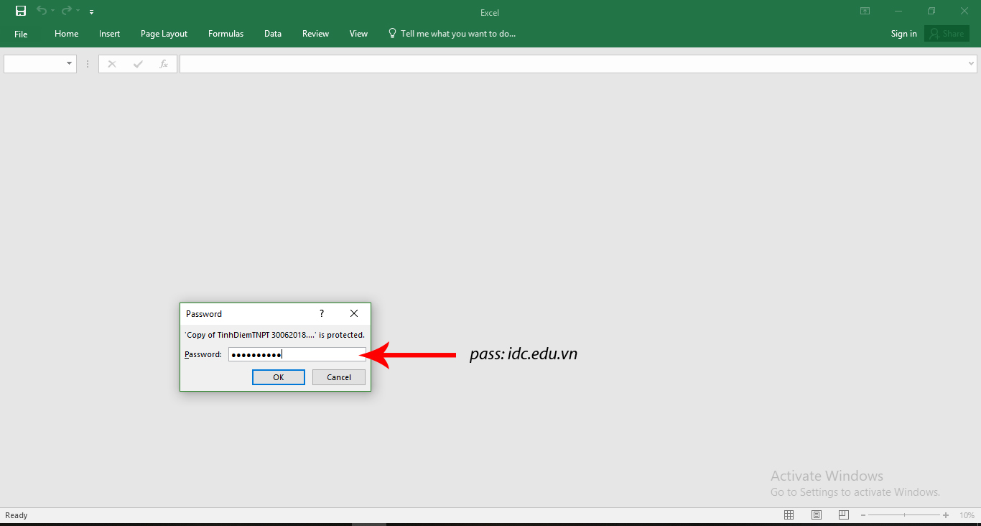Open the File menu

coord(21,34)
